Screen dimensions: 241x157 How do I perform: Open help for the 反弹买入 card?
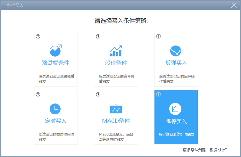pyautogui.click(x=158, y=37)
